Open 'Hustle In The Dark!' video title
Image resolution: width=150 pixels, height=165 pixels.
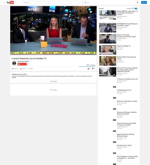126,36
